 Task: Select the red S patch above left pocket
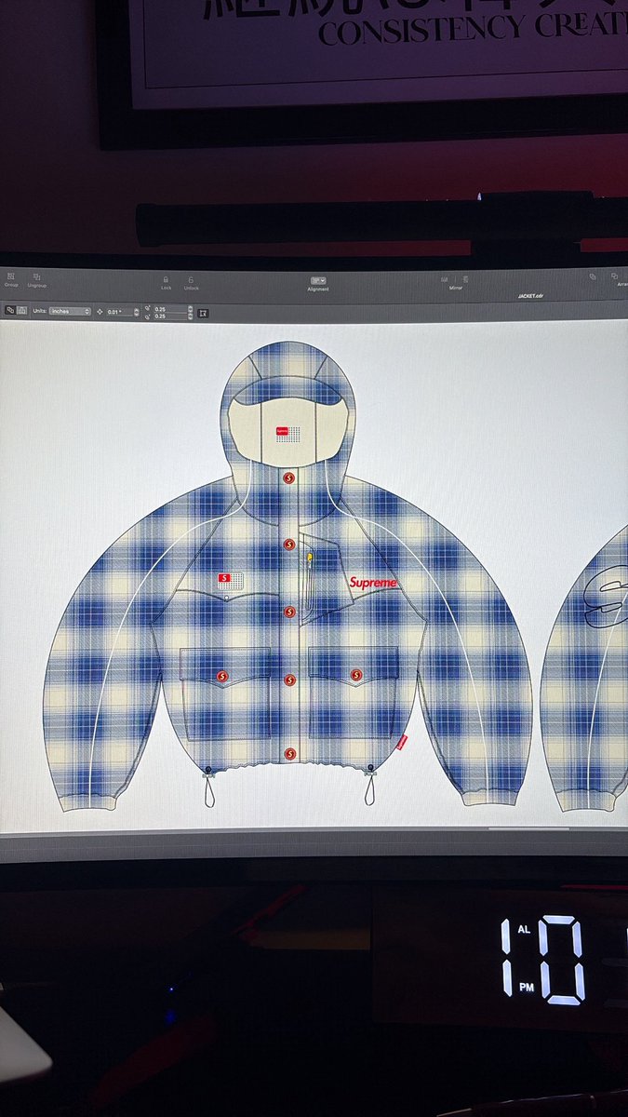tap(223, 578)
